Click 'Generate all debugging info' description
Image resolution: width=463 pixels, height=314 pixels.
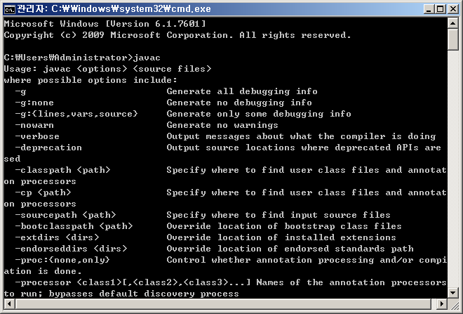[242, 91]
